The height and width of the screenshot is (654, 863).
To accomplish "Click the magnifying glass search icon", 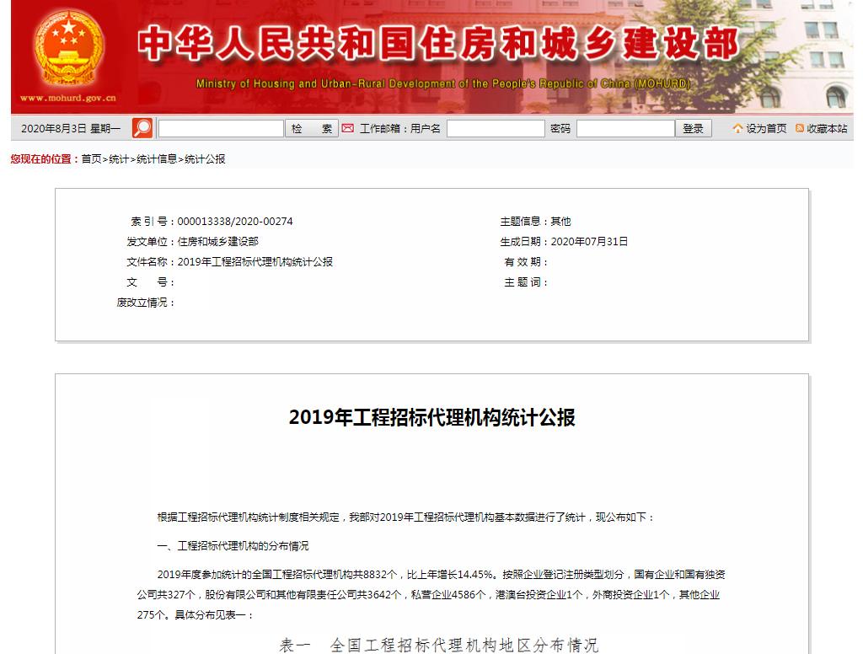I will (142, 126).
